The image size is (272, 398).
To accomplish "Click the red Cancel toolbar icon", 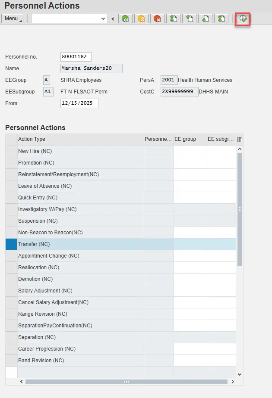I will coord(157,19).
